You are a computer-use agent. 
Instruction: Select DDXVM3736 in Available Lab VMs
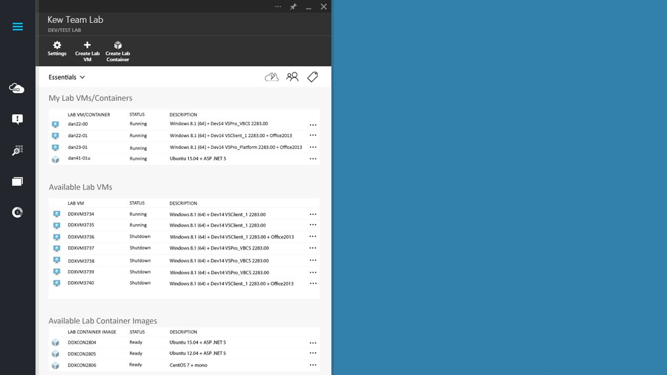click(81, 237)
